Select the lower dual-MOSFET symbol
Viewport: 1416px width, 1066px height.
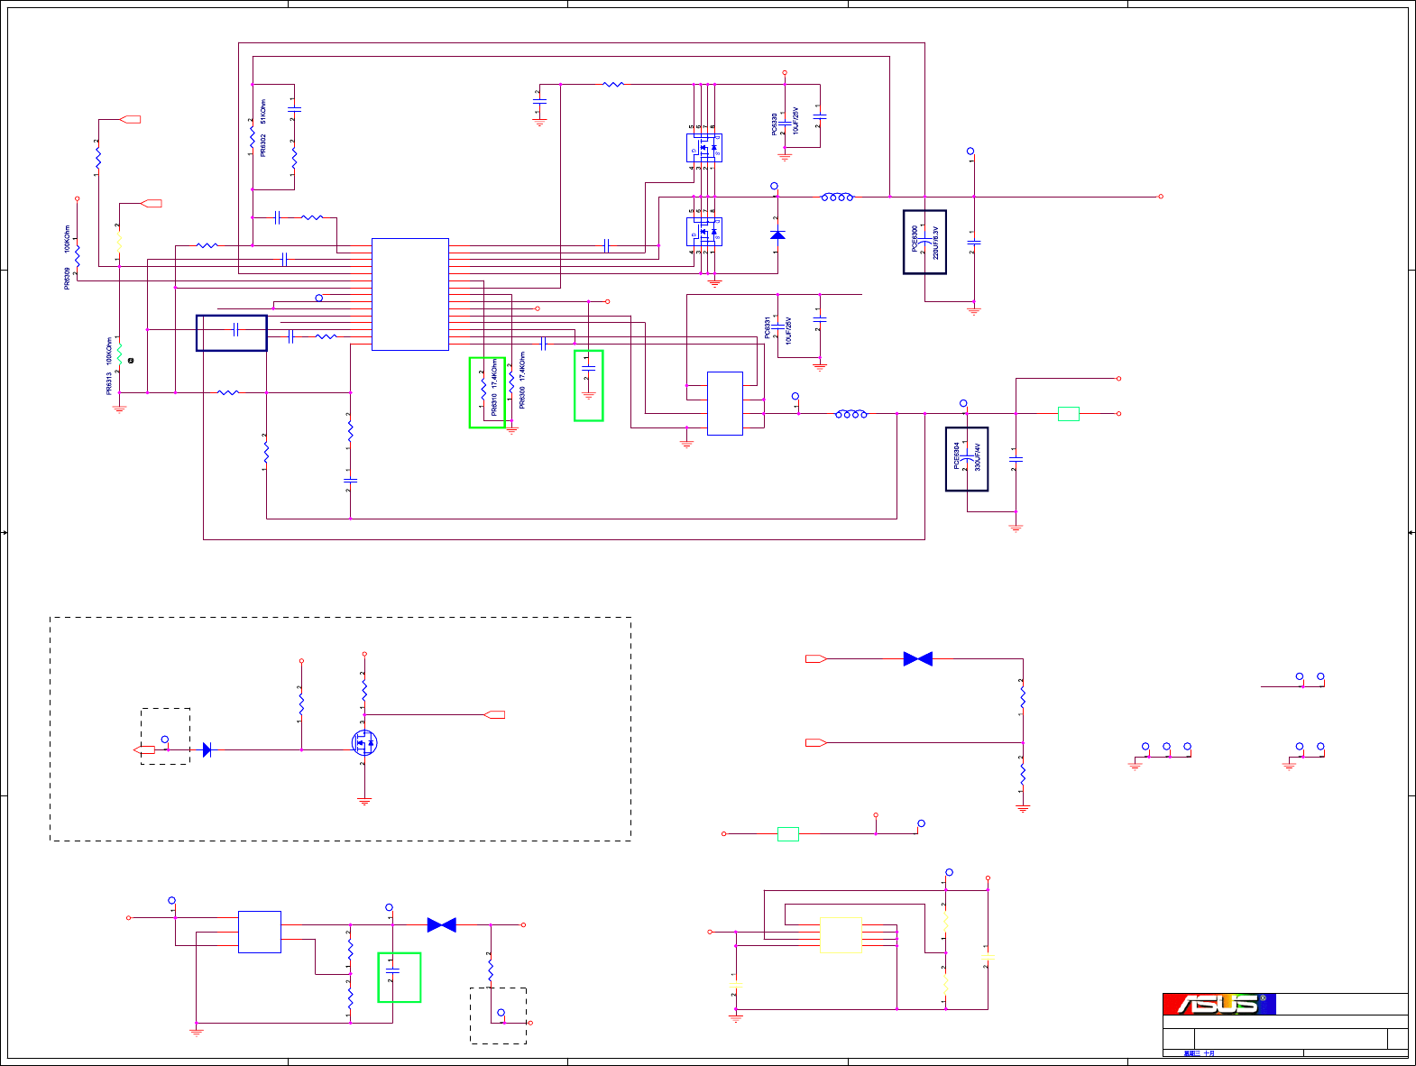click(704, 232)
